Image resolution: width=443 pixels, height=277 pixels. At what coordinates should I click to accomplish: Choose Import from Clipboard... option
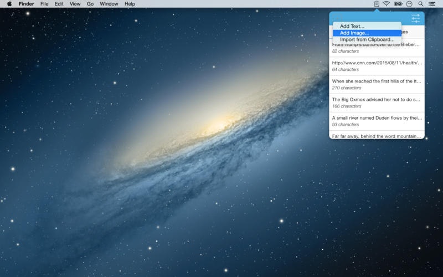(x=367, y=39)
